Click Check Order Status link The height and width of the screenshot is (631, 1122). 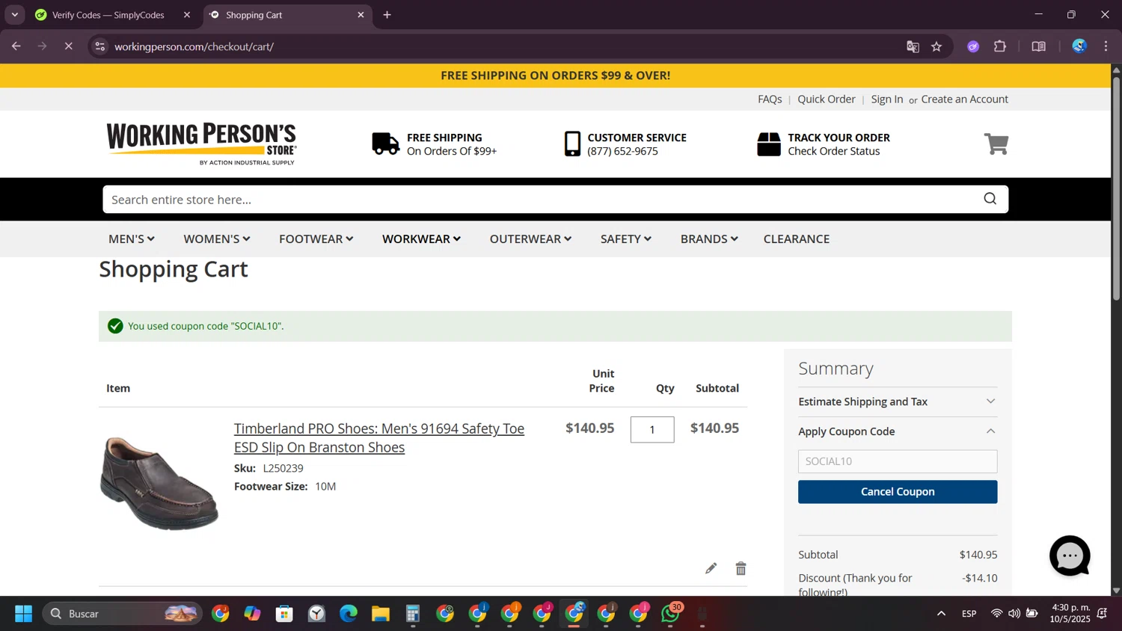(x=834, y=151)
